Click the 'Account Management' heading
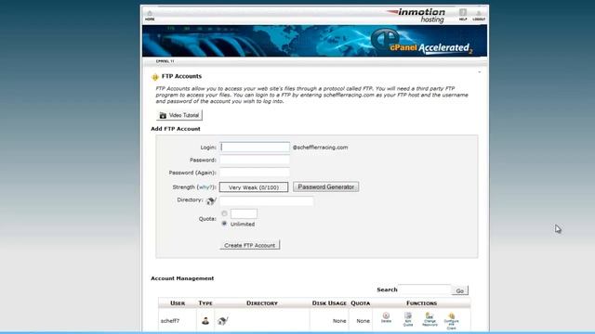The height and width of the screenshot is (334, 595). pos(182,278)
